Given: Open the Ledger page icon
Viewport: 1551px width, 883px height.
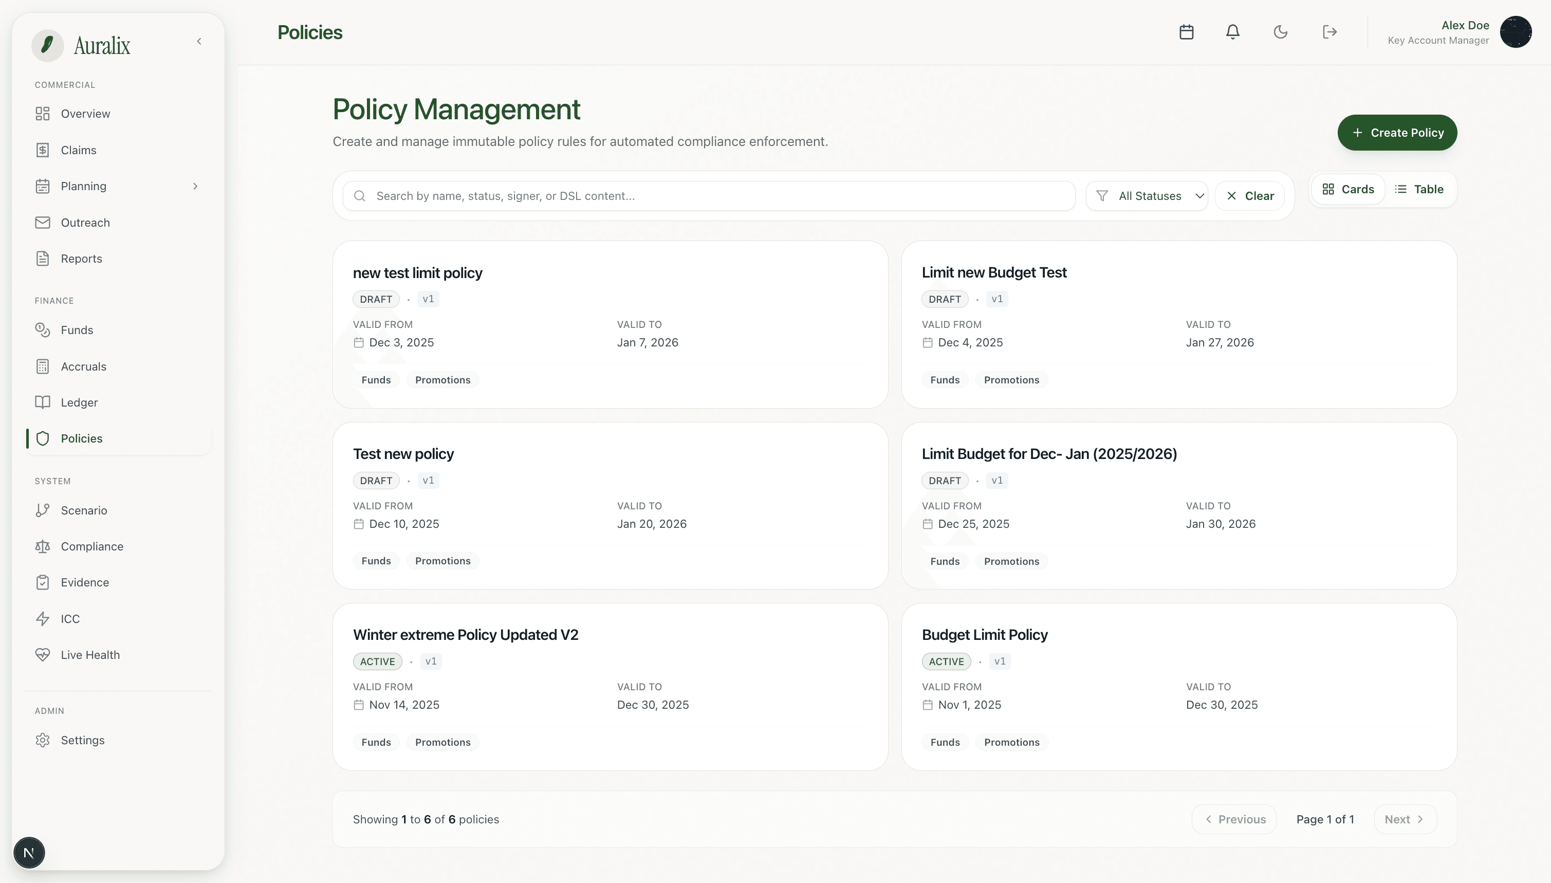Looking at the screenshot, I should tap(43, 402).
